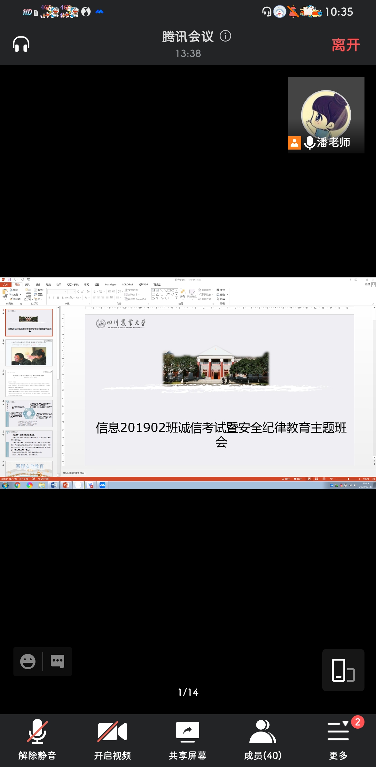Open the font name dropdown in ribbon
Image resolution: width=376 pixels, height=767 pixels.
(x=57, y=291)
